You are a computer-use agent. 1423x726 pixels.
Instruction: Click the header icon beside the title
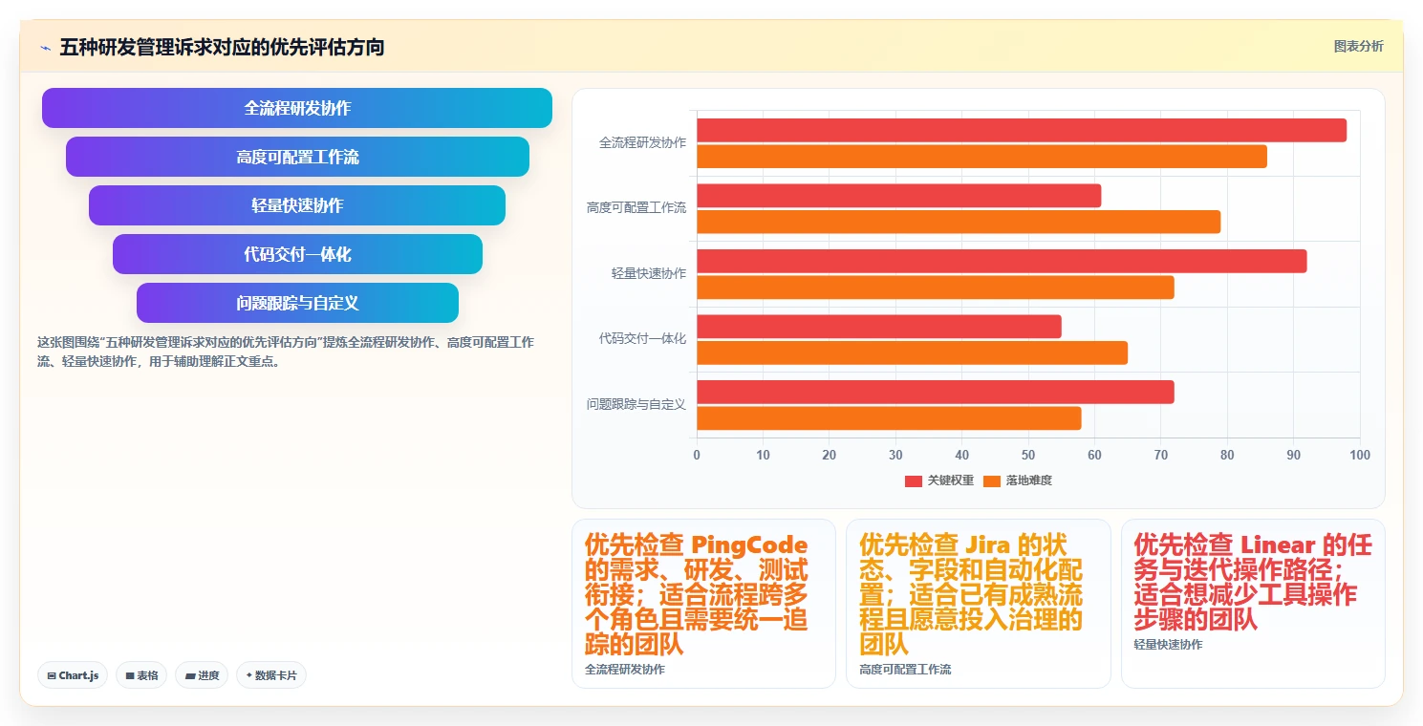(45, 48)
